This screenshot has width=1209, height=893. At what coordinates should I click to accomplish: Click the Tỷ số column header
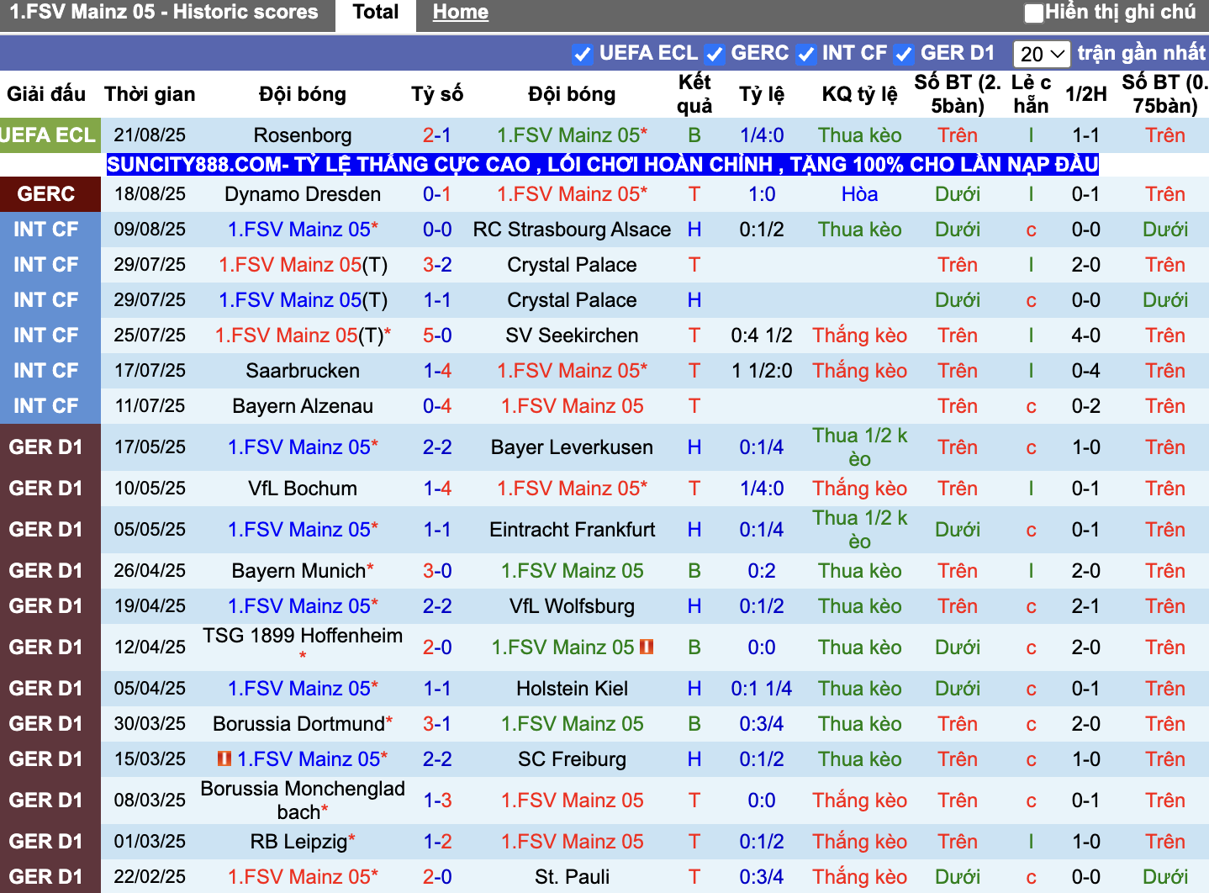coord(437,94)
